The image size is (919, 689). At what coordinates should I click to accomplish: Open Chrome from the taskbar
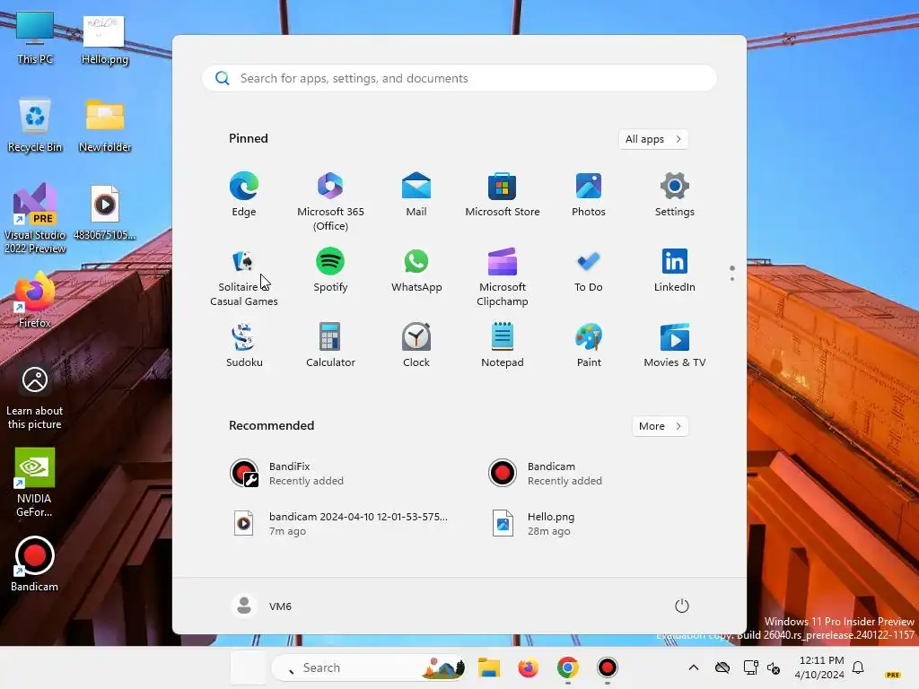coord(567,667)
